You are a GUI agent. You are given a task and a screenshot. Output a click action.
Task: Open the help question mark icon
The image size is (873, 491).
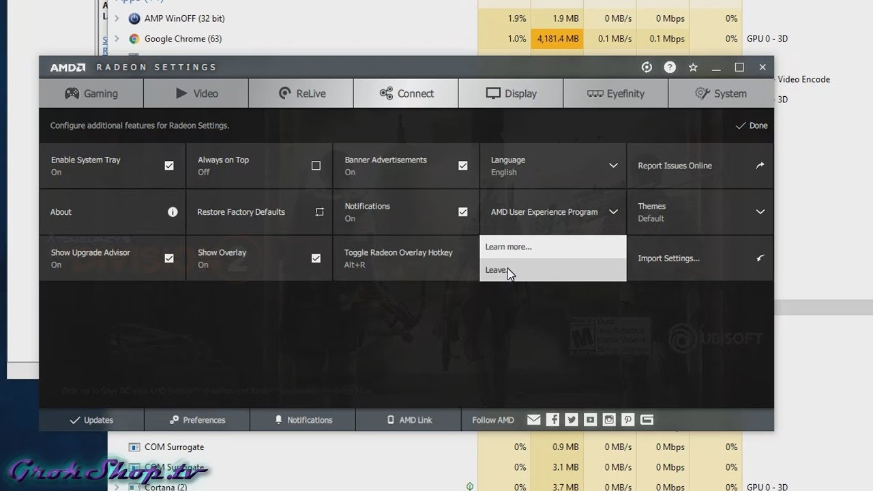click(x=670, y=67)
